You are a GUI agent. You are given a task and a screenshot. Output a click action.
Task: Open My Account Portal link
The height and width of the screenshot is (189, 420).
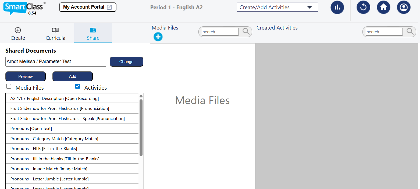tap(88, 7)
